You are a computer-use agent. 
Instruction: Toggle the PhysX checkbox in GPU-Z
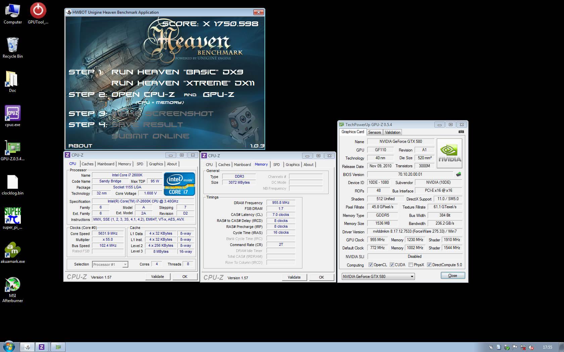click(411, 265)
